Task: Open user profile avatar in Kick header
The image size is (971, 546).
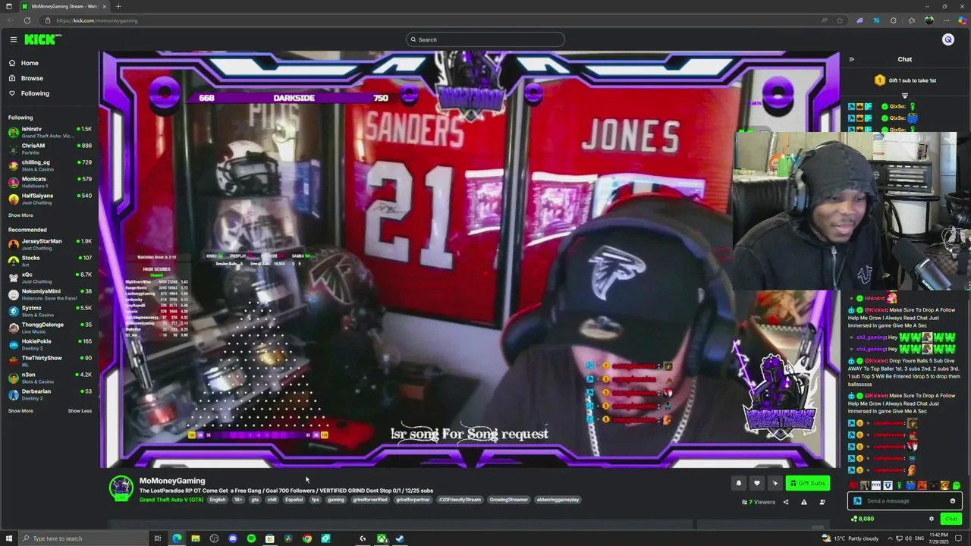Action: pos(947,39)
